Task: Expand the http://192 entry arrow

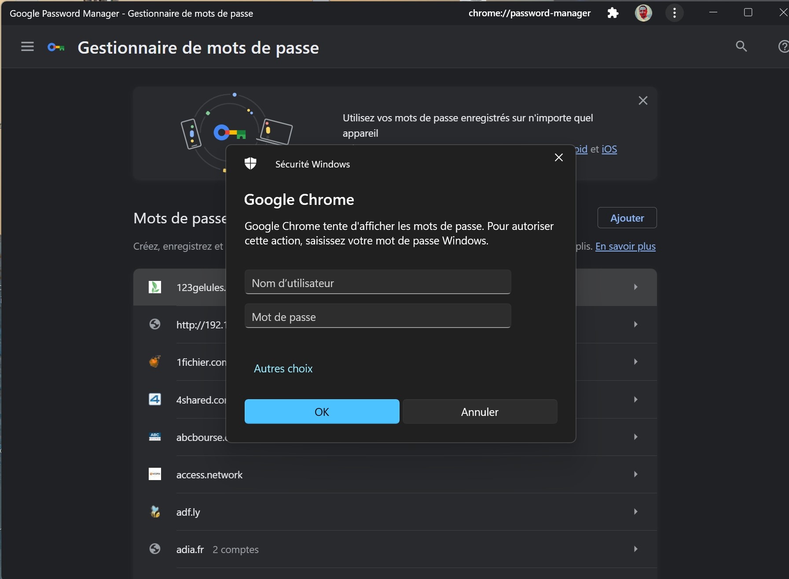Action: click(x=636, y=324)
